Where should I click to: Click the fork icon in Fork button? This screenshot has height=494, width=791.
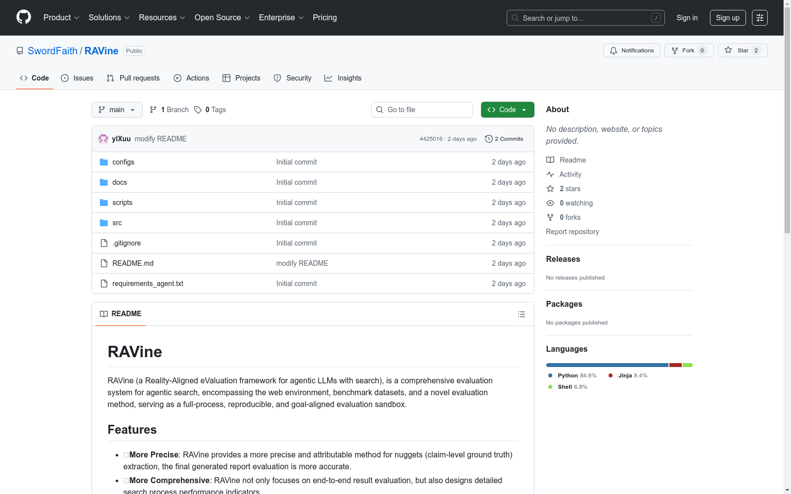(675, 50)
